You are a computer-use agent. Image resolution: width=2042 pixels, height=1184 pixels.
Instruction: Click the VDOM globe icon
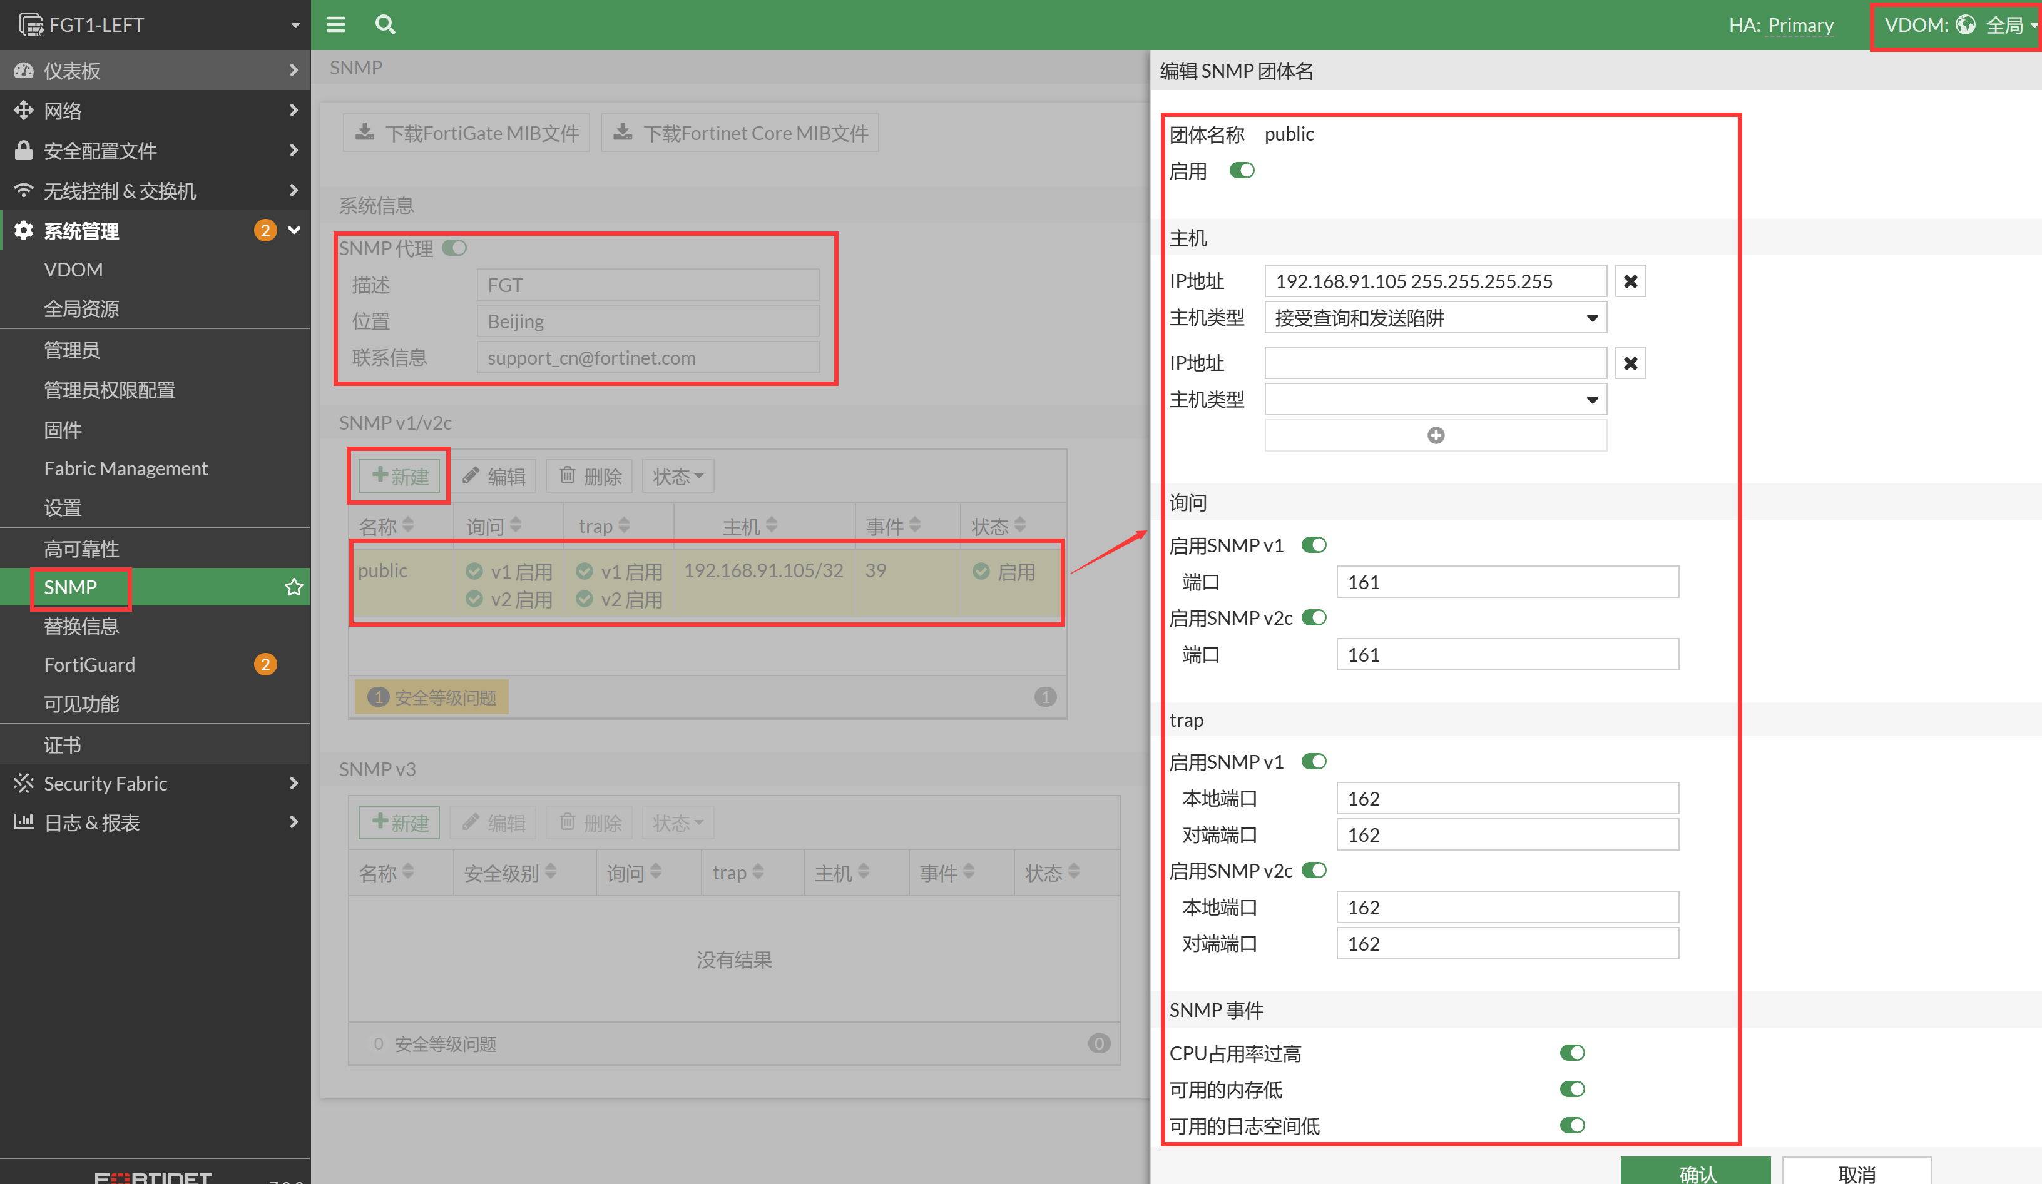pos(1965,24)
